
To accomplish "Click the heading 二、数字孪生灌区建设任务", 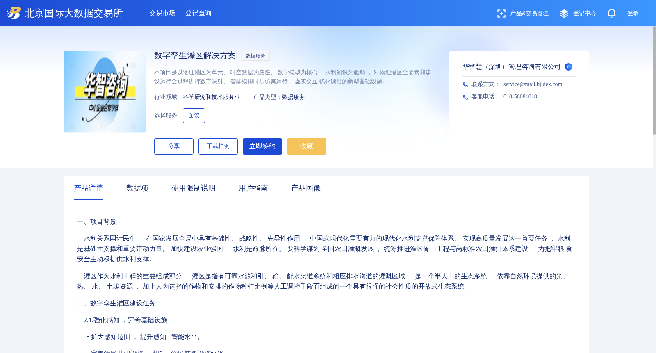I will [x=116, y=303].
